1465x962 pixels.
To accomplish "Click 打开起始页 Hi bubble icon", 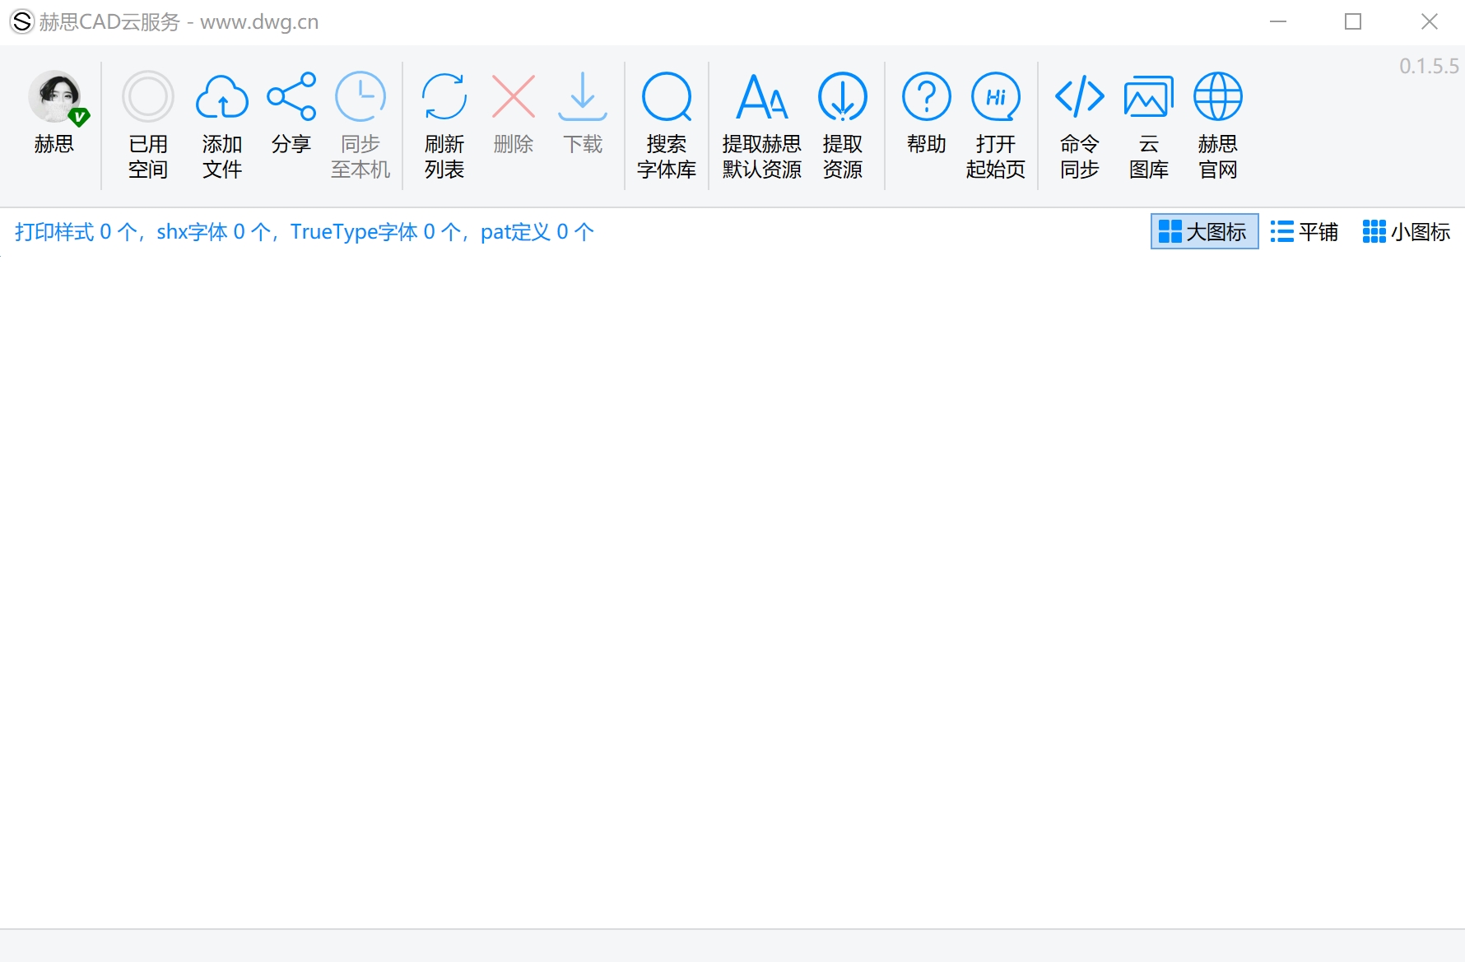I will point(996,97).
